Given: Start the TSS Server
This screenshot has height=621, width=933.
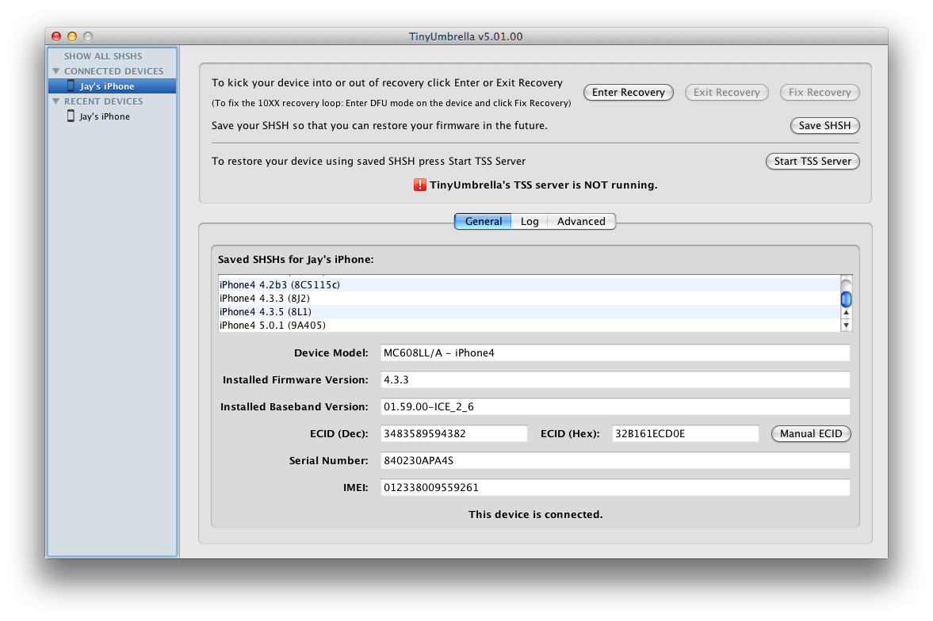Looking at the screenshot, I should 813,162.
